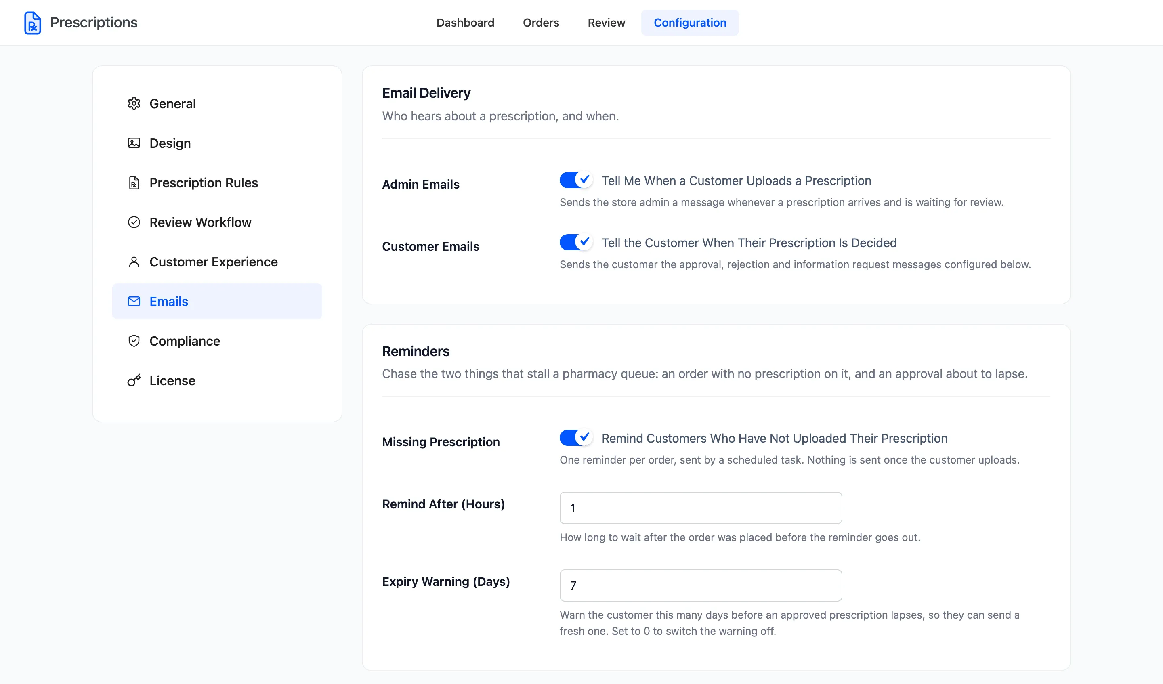
Task: Click 'Tell the Customer When Their Prescription Is Decided' label
Action: [749, 243]
